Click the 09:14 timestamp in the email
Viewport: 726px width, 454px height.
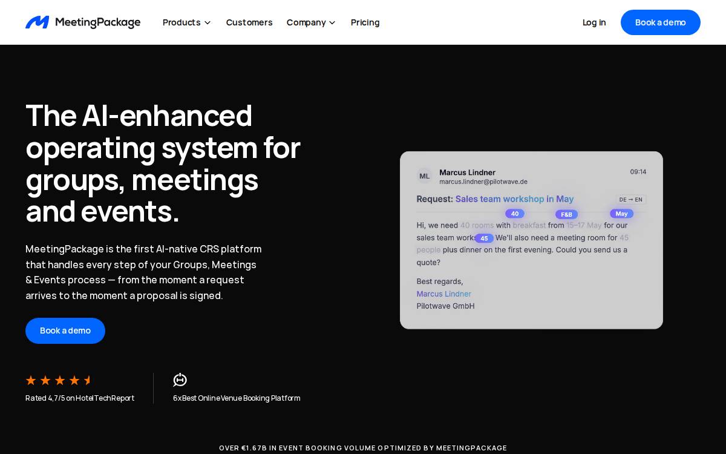pos(638,172)
